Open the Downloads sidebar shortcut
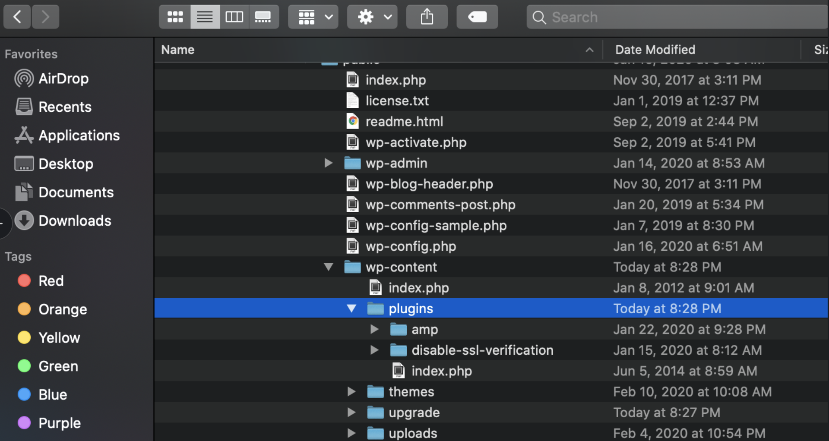The width and height of the screenshot is (829, 441). [x=75, y=220]
